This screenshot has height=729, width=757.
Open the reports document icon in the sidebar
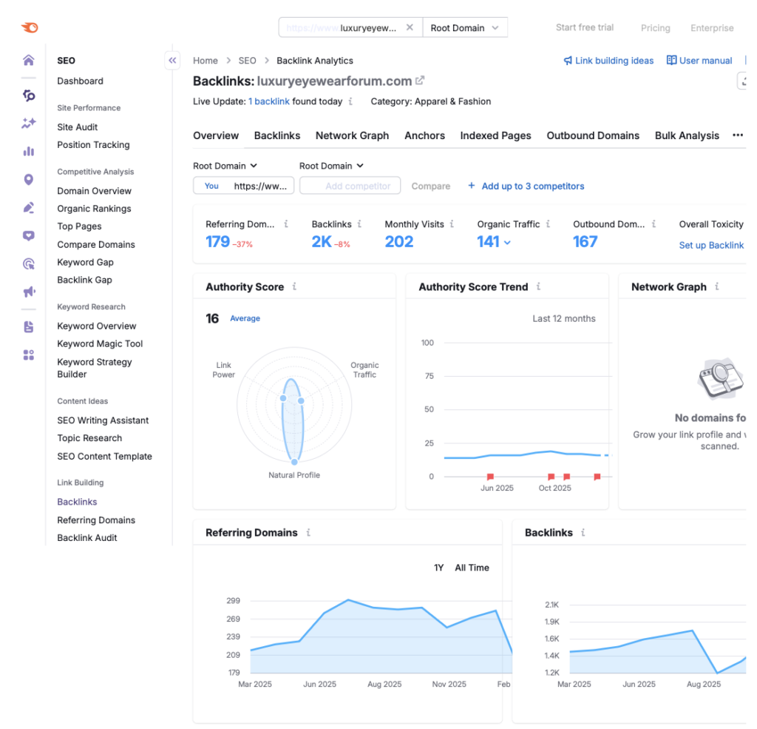[28, 326]
